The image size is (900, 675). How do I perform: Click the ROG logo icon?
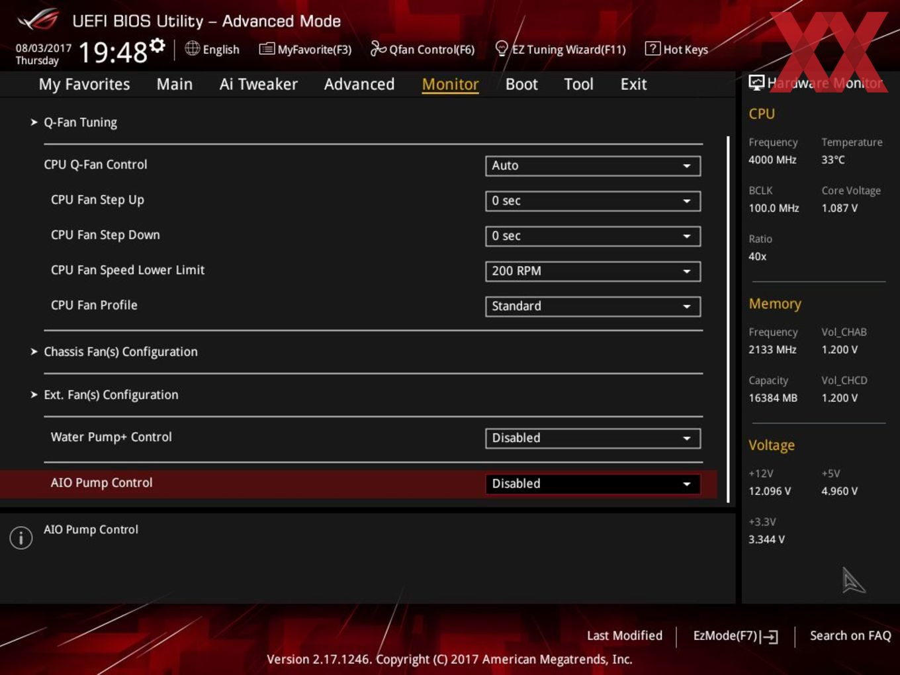coord(38,20)
